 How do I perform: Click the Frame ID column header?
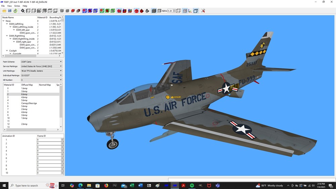[42, 136]
